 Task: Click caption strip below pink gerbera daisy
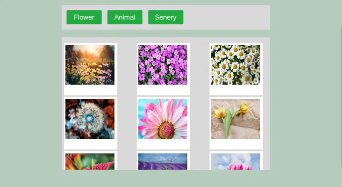(x=163, y=144)
